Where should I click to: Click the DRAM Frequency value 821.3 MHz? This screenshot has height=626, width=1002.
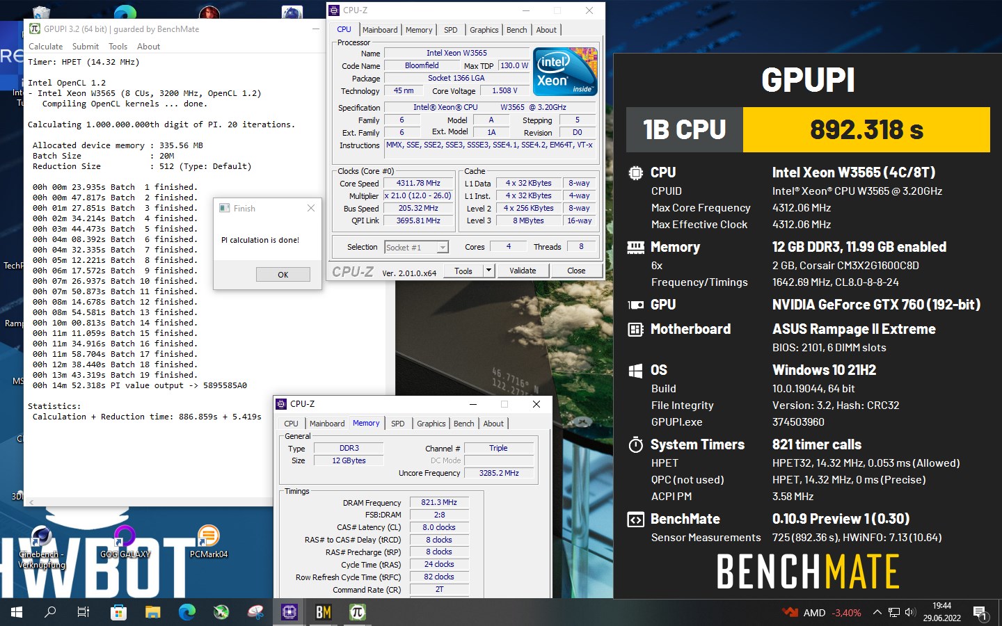[439, 502]
